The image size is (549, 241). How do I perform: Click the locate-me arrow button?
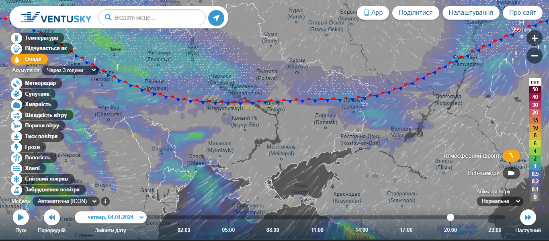pyautogui.click(x=216, y=18)
